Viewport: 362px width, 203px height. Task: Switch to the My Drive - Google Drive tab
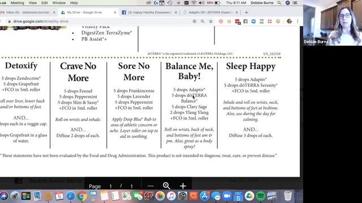88,12
